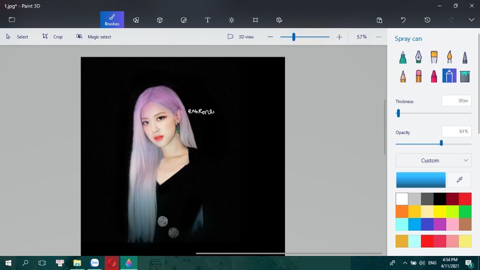The width and height of the screenshot is (480, 270).
Task: Select the Watercolor brush
Action: click(x=450, y=57)
